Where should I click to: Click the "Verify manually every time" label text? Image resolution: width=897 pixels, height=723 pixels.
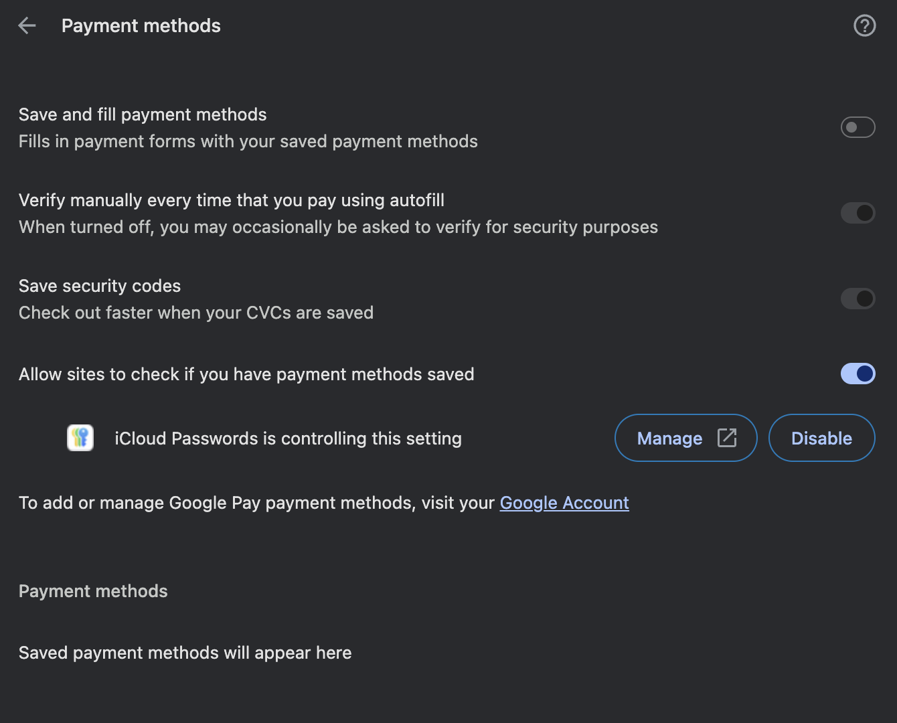pyautogui.click(x=232, y=200)
